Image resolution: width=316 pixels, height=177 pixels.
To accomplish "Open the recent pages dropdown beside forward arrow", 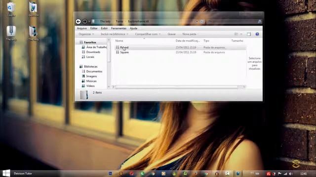I will [x=89, y=22].
